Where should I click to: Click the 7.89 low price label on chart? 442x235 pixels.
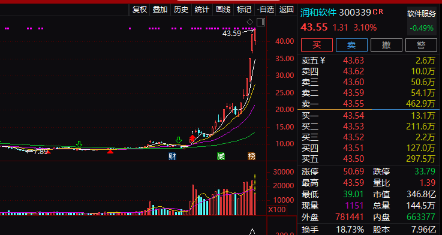(41, 152)
